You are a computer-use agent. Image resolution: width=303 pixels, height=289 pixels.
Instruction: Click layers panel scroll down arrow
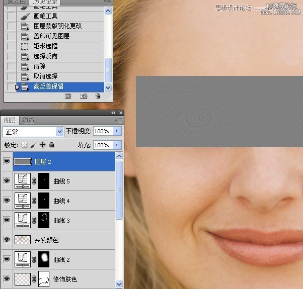pos(119,284)
